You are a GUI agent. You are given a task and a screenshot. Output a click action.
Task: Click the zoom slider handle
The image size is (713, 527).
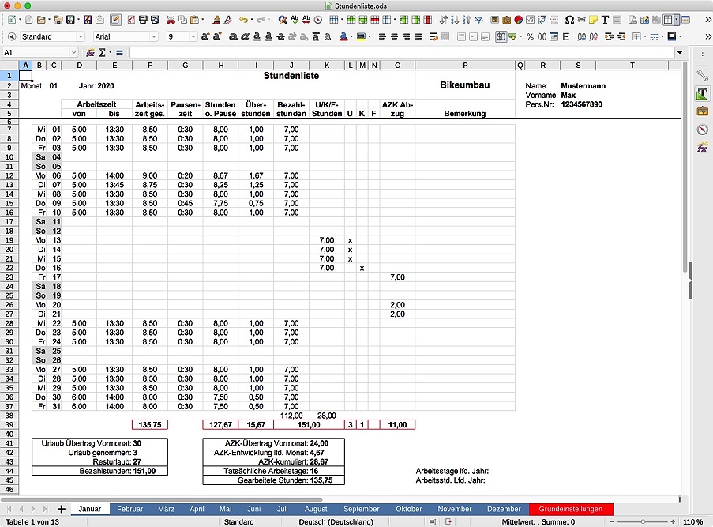tap(643, 521)
